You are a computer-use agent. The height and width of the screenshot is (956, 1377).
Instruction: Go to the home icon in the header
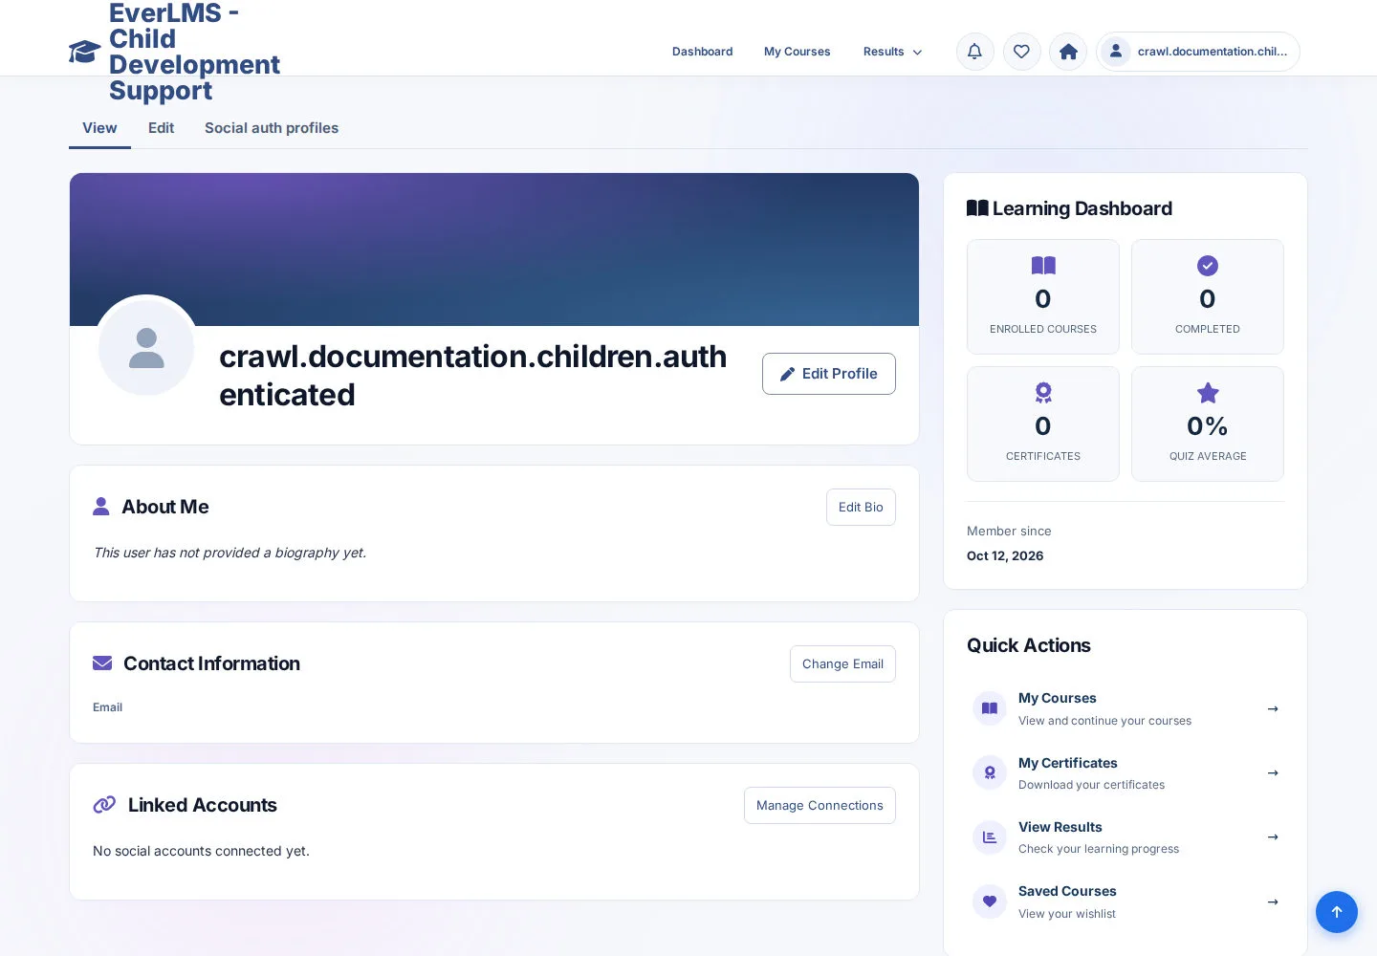pyautogui.click(x=1068, y=52)
